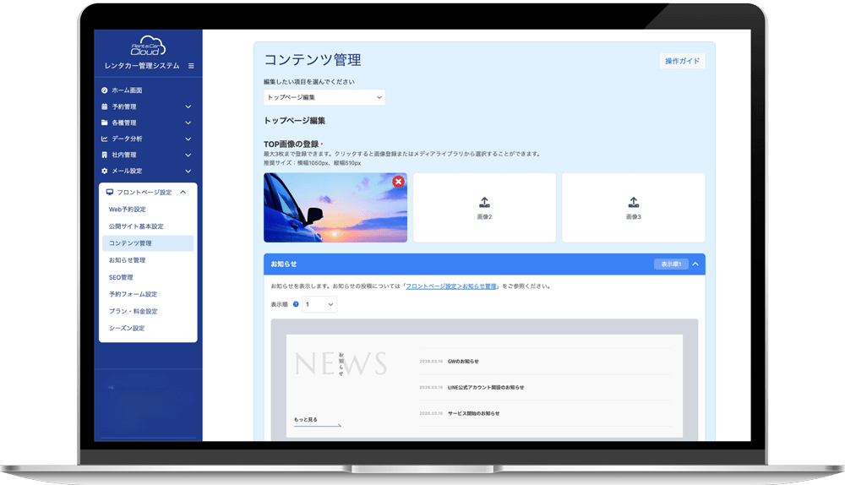Click the 画像3 upload slot
The height and width of the screenshot is (485, 845).
pyautogui.click(x=633, y=208)
